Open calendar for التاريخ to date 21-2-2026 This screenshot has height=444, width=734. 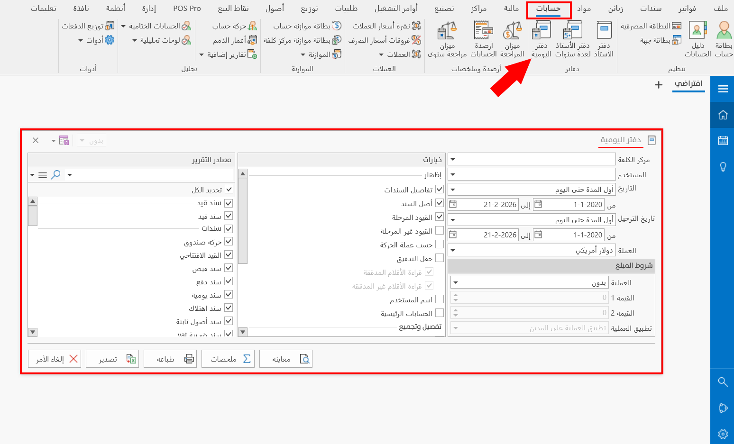point(453,205)
